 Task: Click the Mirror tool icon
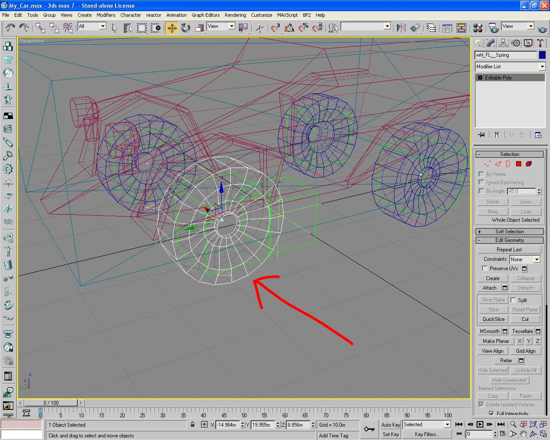click(x=401, y=28)
